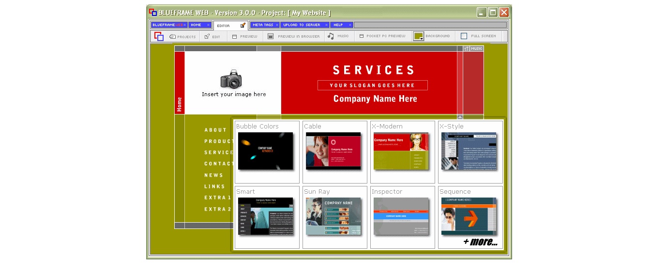The height and width of the screenshot is (270, 651).
Task: Open the Upload to Server tab
Action: click(x=305, y=25)
